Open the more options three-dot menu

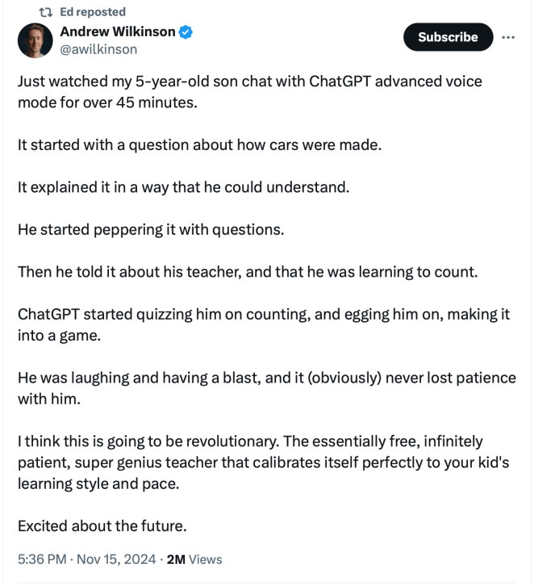pos(508,37)
